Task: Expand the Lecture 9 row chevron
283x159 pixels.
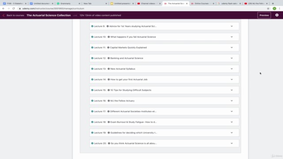Action: 232,26
